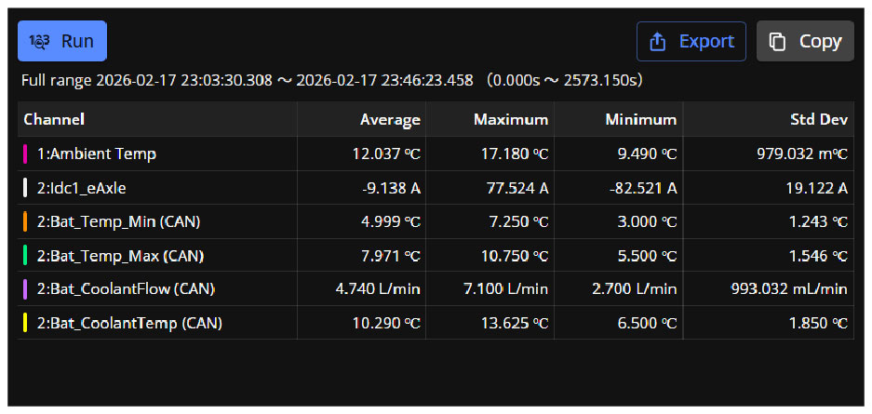
Task: Click the magenta swatch beside Ambient Temp
Action: (25, 154)
